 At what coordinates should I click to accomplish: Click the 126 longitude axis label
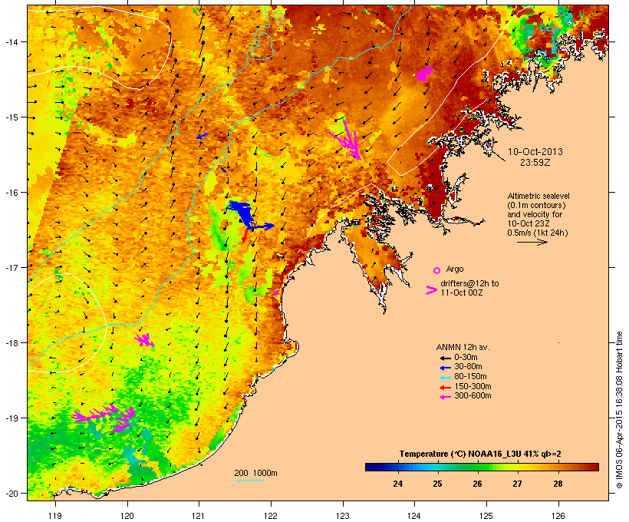click(x=558, y=516)
